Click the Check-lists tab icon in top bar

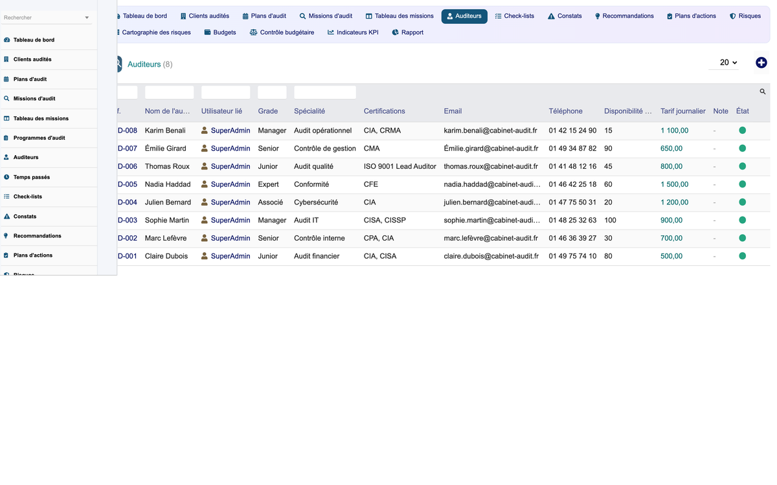(x=499, y=16)
